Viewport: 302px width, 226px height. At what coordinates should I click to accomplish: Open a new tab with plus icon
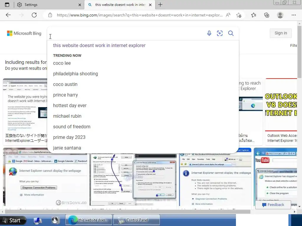point(160,5)
